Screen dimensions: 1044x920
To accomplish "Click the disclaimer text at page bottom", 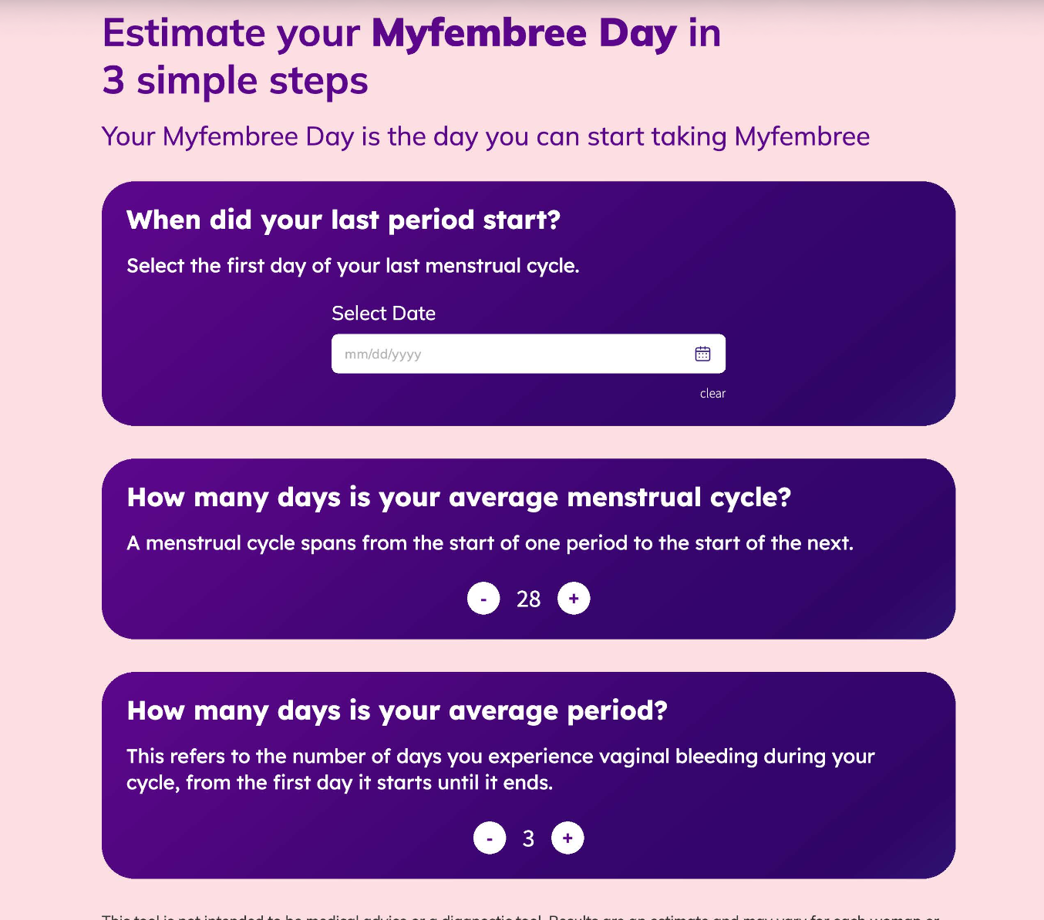I will coord(520,916).
